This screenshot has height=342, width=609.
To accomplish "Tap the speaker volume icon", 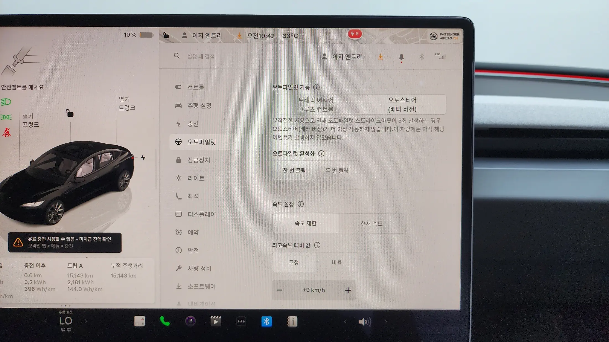I will pos(365,322).
